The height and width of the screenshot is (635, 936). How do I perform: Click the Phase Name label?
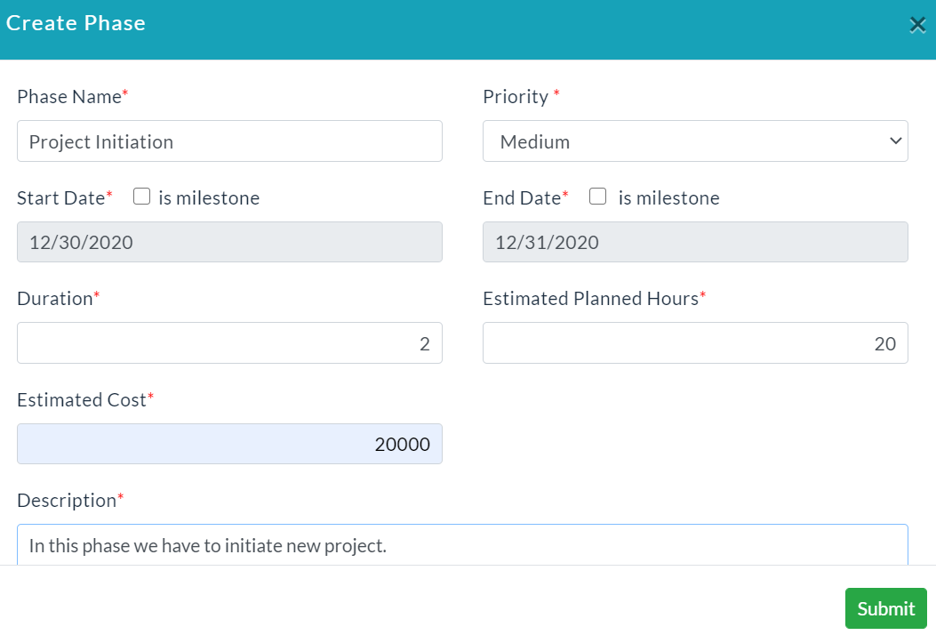click(x=69, y=97)
